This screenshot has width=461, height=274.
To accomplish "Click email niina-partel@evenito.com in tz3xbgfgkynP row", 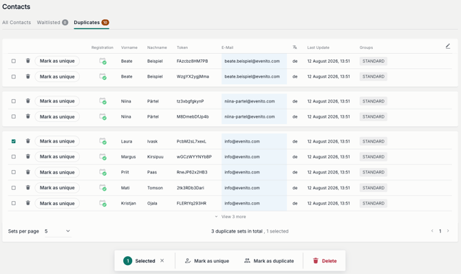I will click(x=250, y=101).
